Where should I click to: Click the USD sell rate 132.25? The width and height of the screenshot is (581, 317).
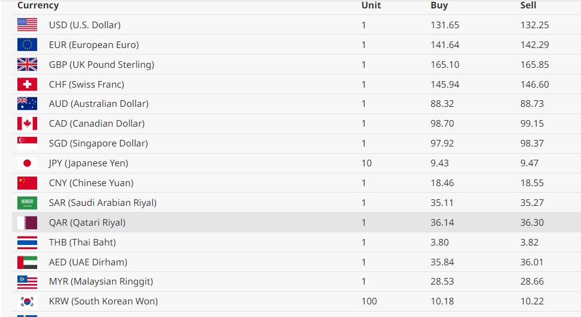tap(534, 25)
